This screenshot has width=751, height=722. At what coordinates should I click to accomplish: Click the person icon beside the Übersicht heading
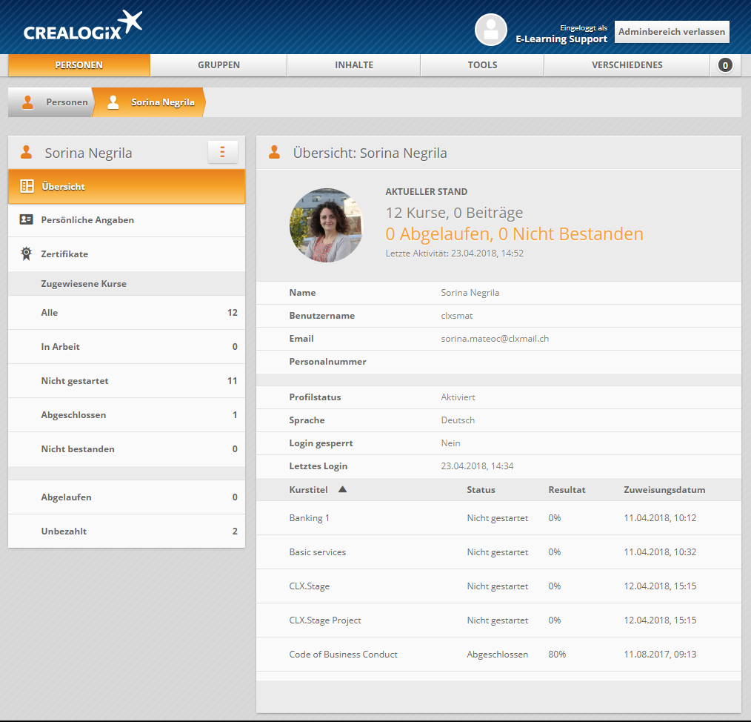coord(275,153)
